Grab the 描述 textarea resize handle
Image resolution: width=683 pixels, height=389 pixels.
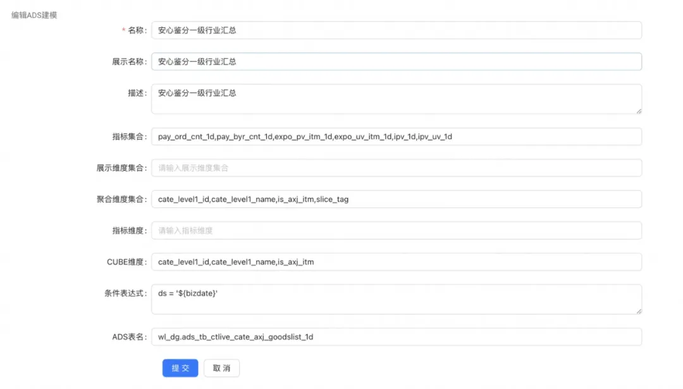638,111
